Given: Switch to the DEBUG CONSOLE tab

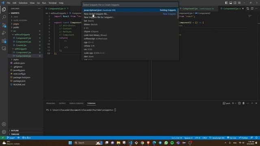Looking at the screenshot, I should pyautogui.click(x=76, y=103).
